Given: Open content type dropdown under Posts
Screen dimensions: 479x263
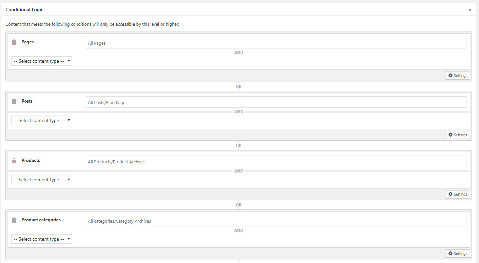Looking at the screenshot, I should 42,120.
